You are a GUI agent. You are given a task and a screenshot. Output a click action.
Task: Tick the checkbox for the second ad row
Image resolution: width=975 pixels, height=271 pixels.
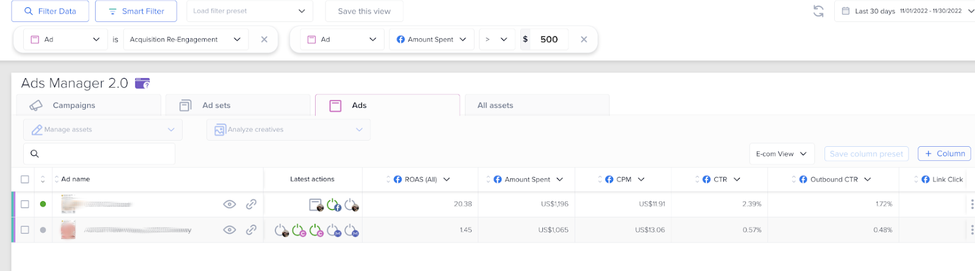coord(25,230)
